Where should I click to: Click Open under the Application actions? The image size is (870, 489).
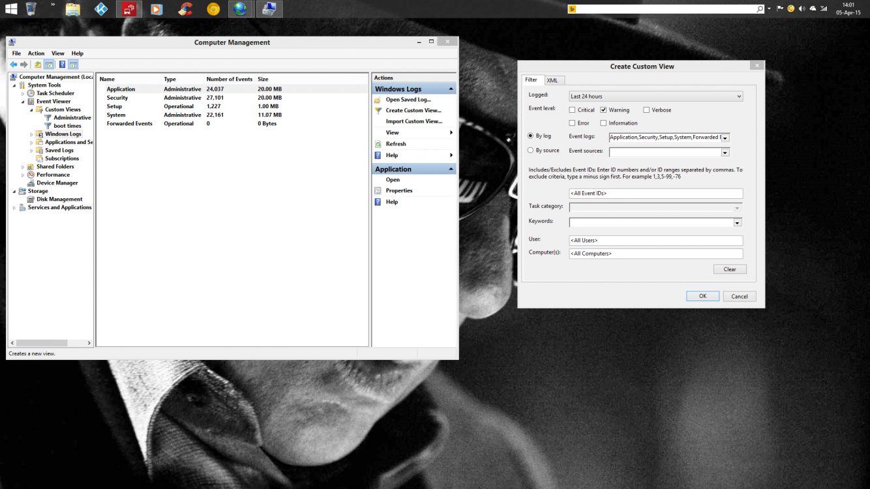[393, 180]
